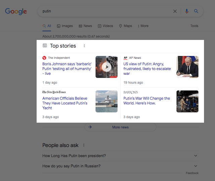Open the Tools options
215x181 pixels.
[194, 26]
